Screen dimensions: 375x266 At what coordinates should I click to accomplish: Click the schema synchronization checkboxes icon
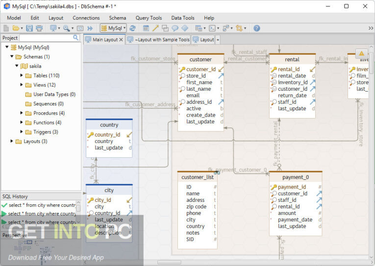225,28
